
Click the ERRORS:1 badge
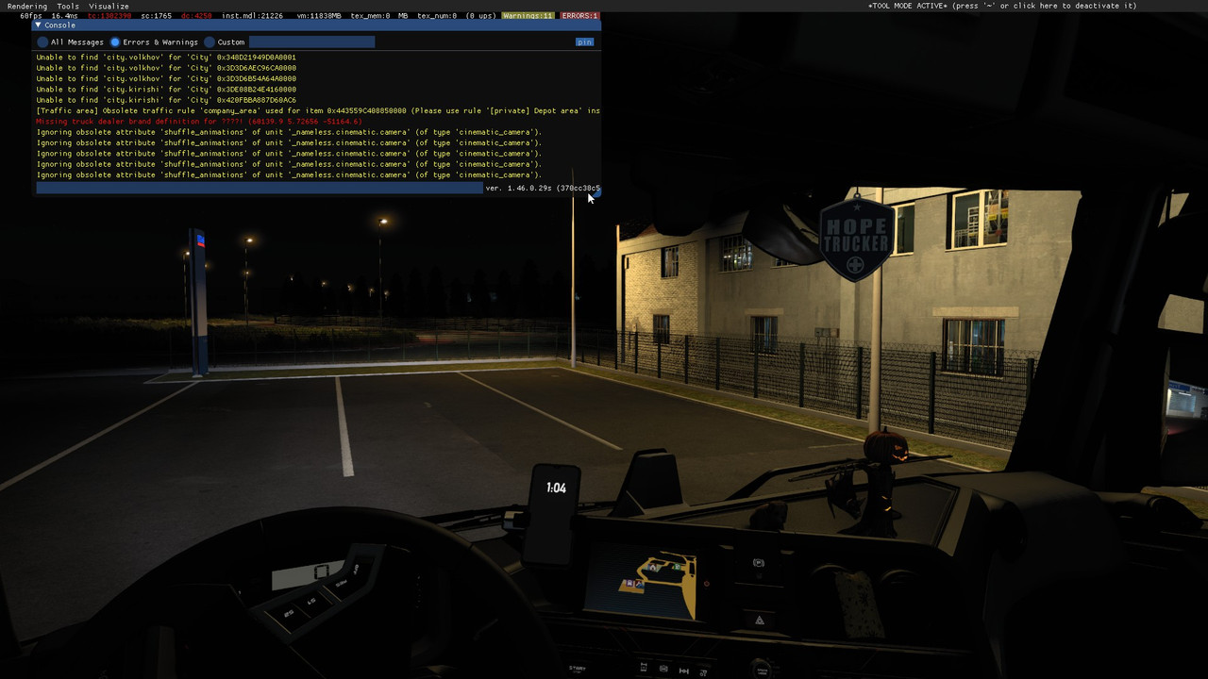pyautogui.click(x=579, y=16)
